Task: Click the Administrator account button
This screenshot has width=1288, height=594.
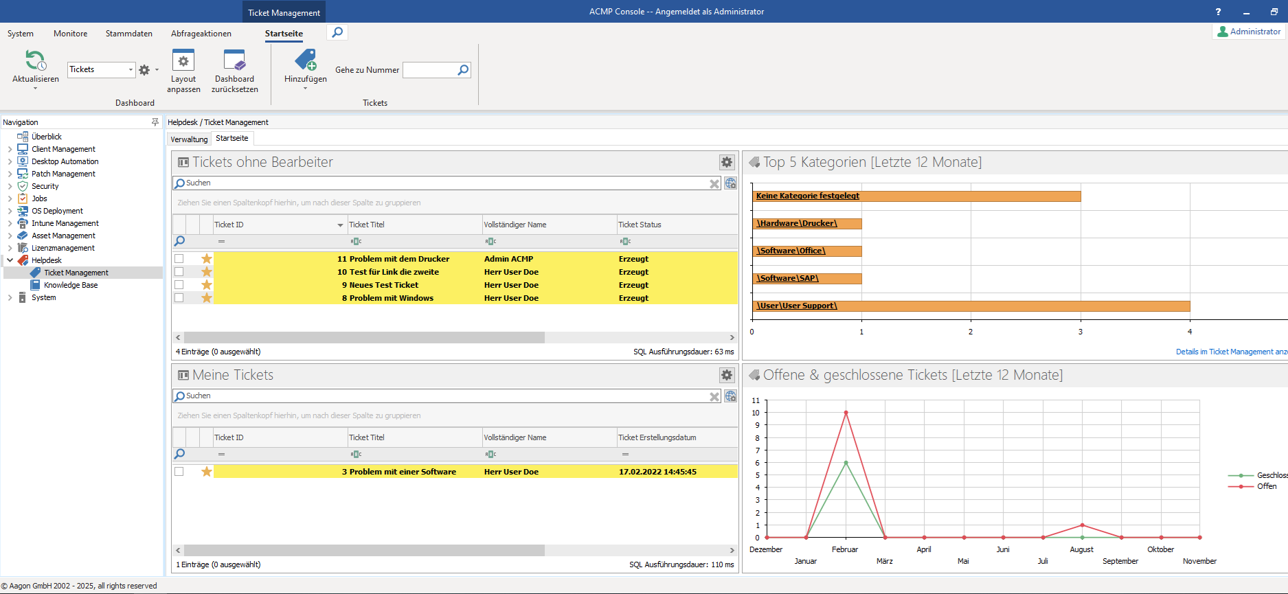Action: click(1249, 32)
